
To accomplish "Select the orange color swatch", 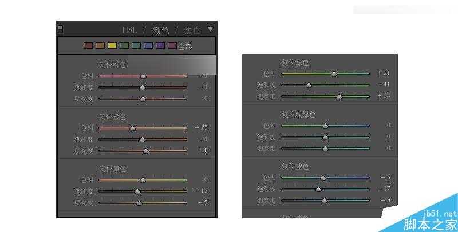I will coord(100,45).
